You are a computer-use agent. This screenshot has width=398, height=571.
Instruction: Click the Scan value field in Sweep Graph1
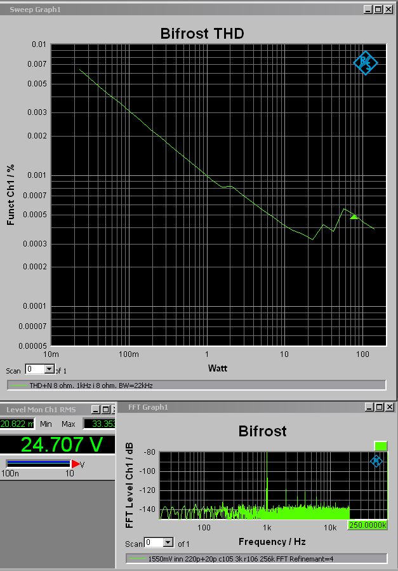pos(36,369)
